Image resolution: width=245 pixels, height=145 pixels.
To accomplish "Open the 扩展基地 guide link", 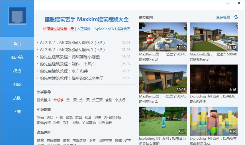I will point(89,123).
